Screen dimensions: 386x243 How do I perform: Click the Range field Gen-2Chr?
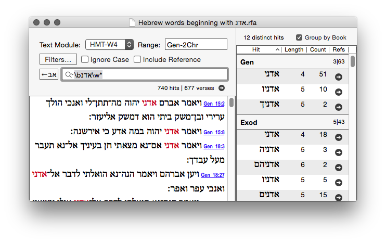[196, 45]
